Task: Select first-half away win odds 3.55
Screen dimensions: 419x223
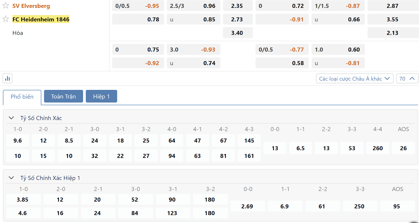Action: point(393,19)
